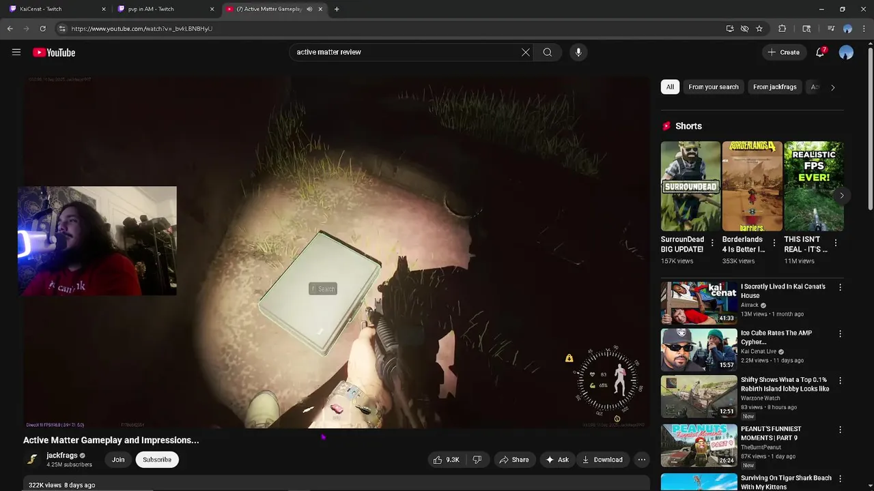
Task: Open Chrome three-dot menu
Action: (864, 29)
